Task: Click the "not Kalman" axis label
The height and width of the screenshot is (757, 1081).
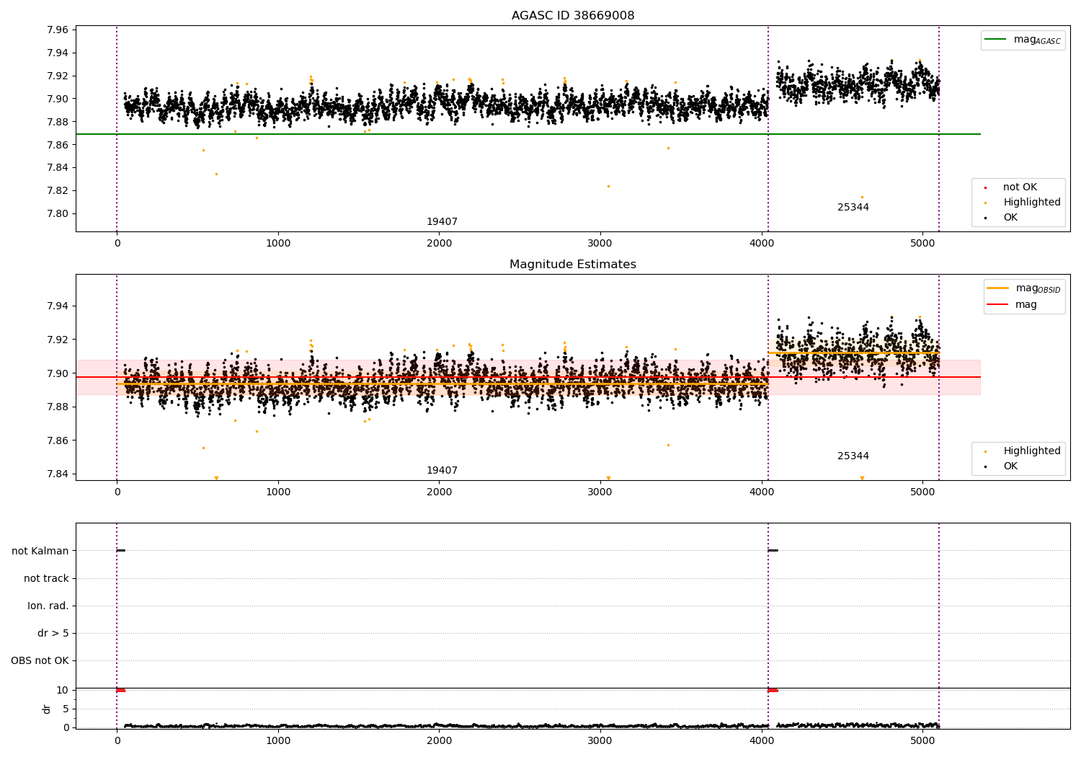Action: click(x=40, y=551)
